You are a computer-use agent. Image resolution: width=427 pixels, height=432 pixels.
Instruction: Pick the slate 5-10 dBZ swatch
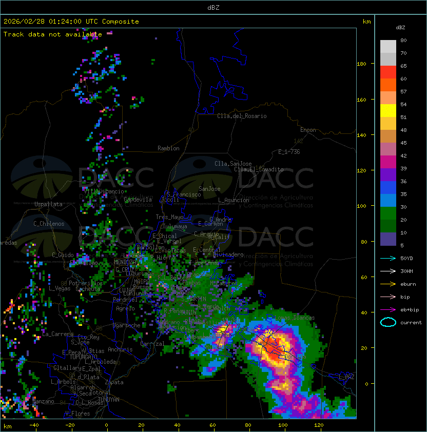pyautogui.click(x=388, y=239)
